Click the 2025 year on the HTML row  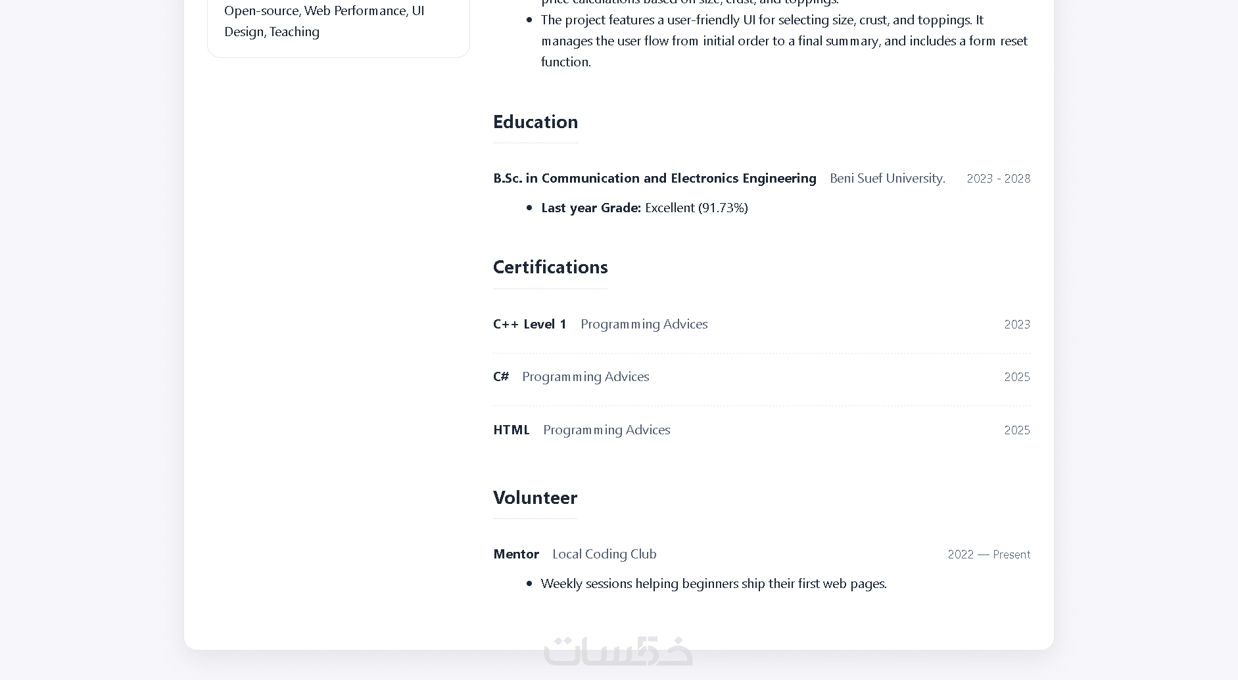coord(1016,430)
